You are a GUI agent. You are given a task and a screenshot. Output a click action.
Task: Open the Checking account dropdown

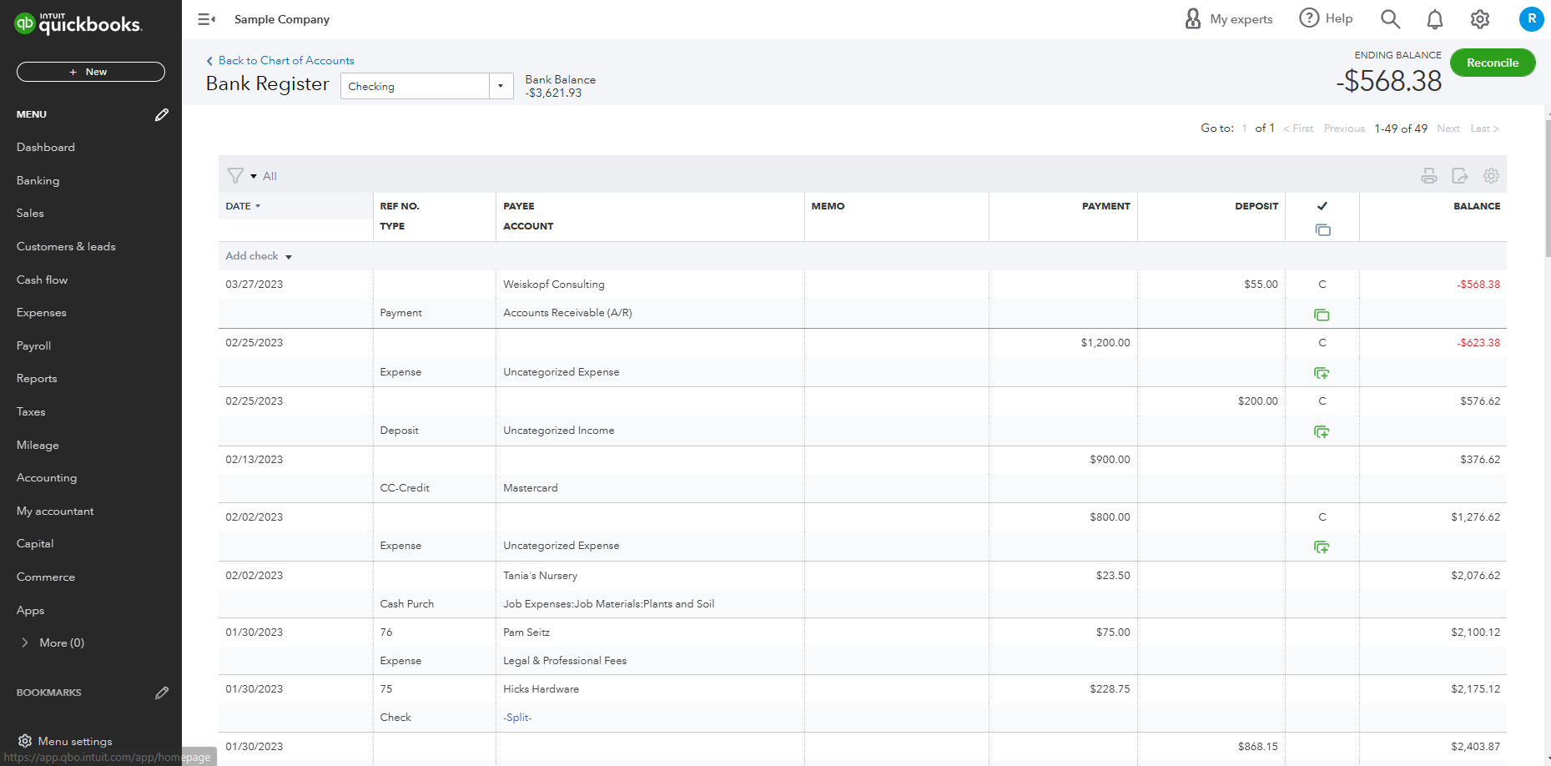tap(501, 86)
